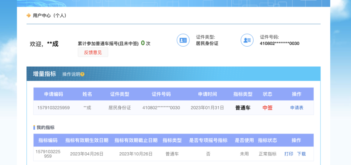The image size is (351, 165).
Task: Open the 操作说明 instructions link
Action: [x=71, y=74]
